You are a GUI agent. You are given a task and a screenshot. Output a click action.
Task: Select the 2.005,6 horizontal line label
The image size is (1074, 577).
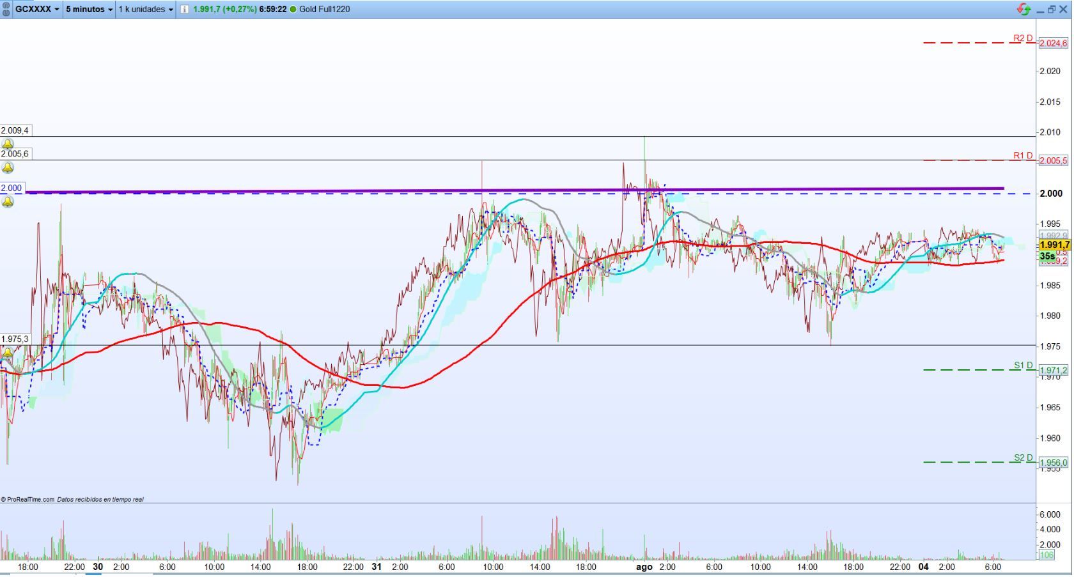click(15, 154)
